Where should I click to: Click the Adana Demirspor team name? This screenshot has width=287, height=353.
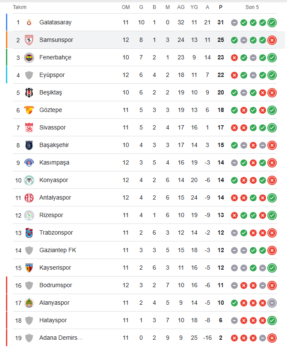coord(61,338)
